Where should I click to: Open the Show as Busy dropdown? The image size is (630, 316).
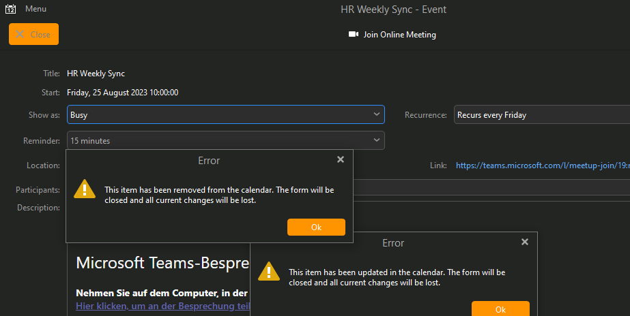tap(226, 114)
